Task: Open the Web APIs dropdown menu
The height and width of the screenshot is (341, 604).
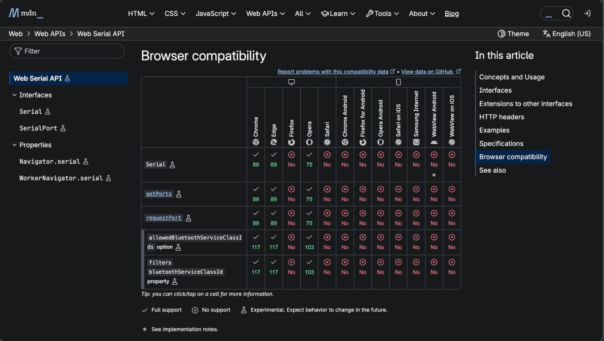Action: point(266,13)
